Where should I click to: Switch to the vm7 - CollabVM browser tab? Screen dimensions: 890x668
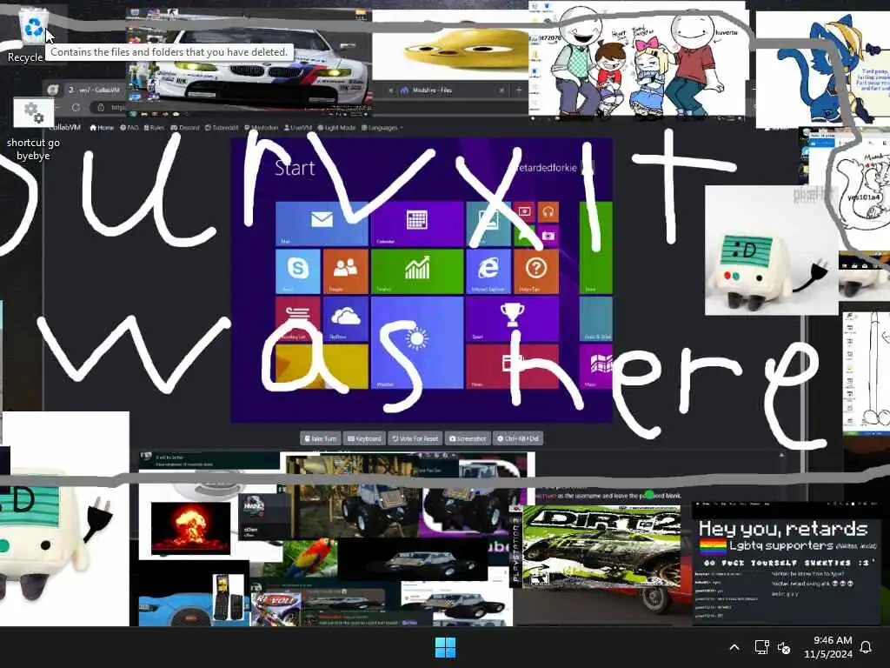(x=94, y=90)
